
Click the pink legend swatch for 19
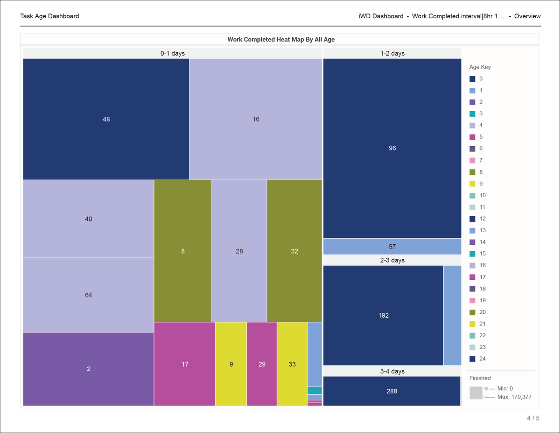coord(472,301)
